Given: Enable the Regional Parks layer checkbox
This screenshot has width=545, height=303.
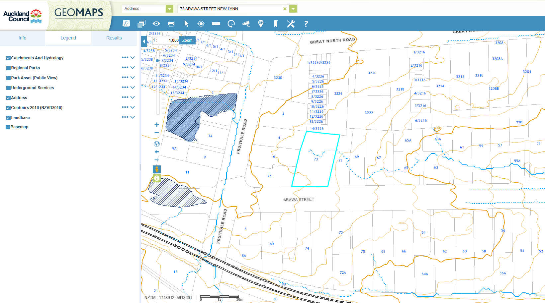Looking at the screenshot, I should [x=9, y=68].
